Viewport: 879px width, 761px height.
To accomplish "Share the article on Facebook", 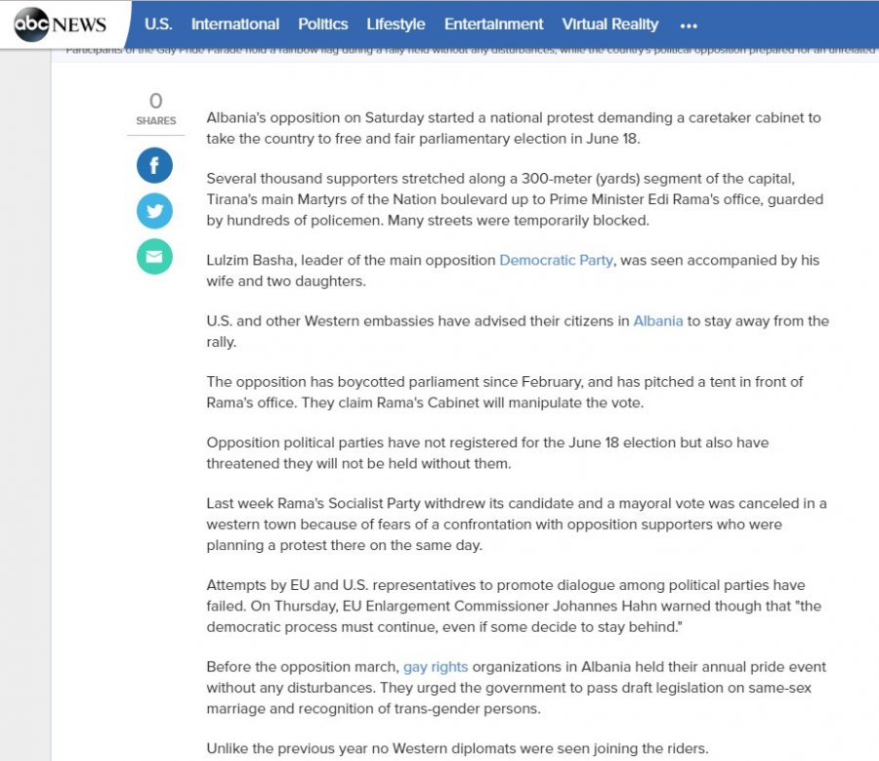I will pos(154,165).
